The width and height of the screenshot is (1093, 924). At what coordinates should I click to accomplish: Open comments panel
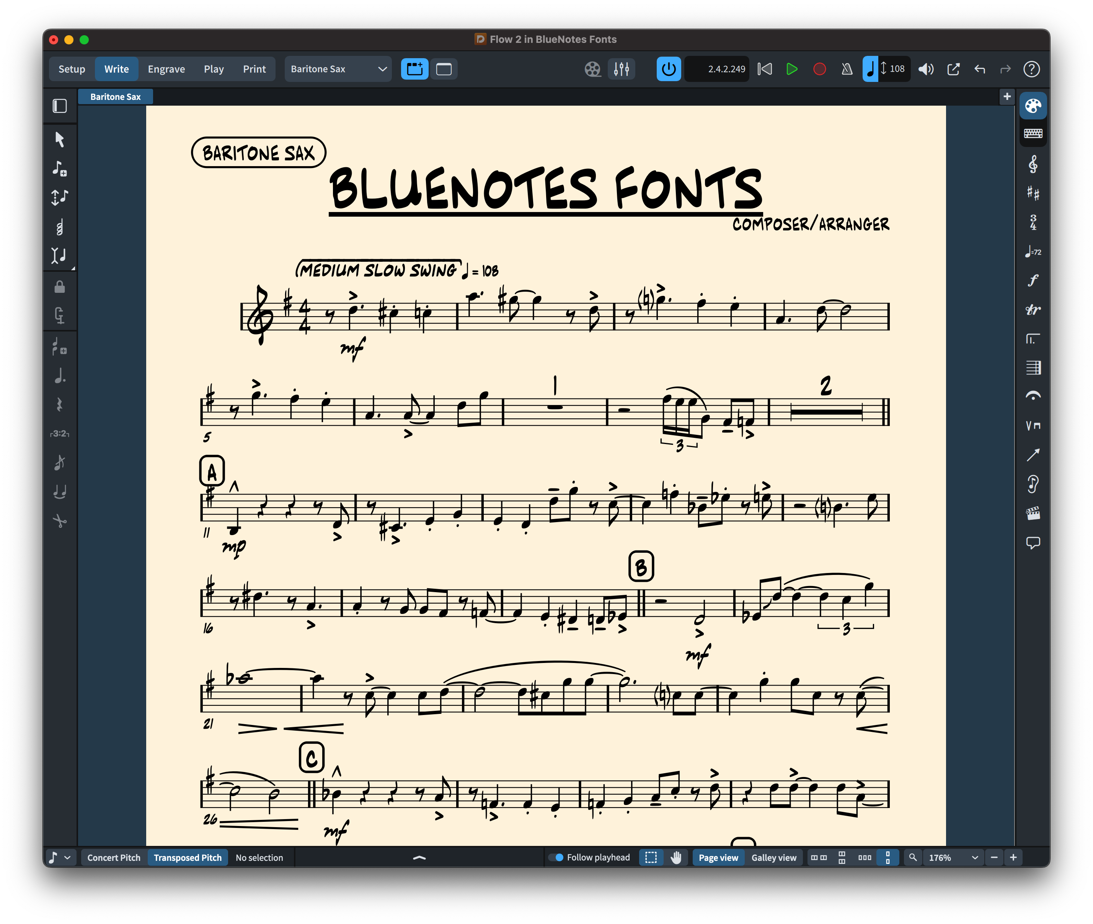(x=1033, y=543)
